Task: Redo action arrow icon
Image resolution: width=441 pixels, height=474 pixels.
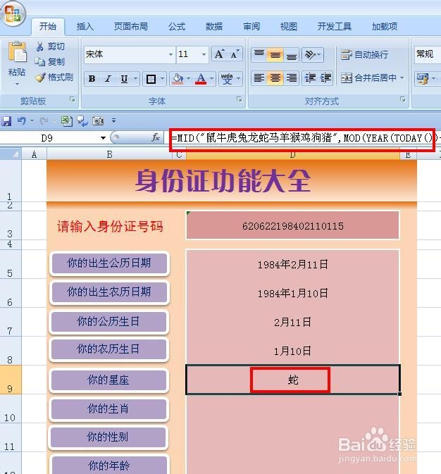Action: pyautogui.click(x=44, y=121)
